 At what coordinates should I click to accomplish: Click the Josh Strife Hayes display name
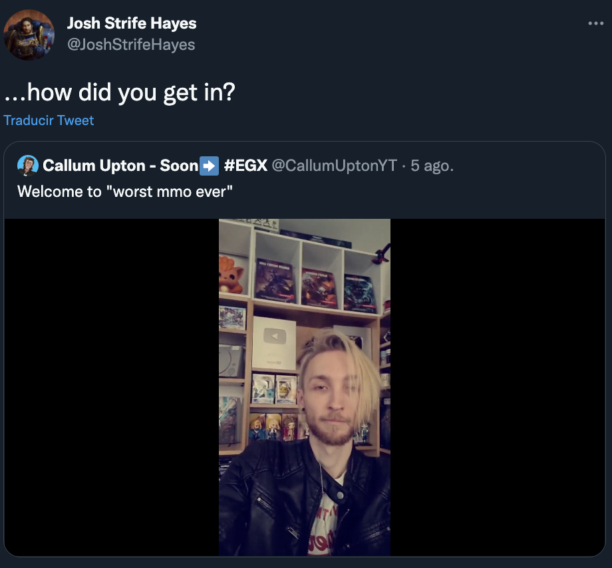pos(132,23)
